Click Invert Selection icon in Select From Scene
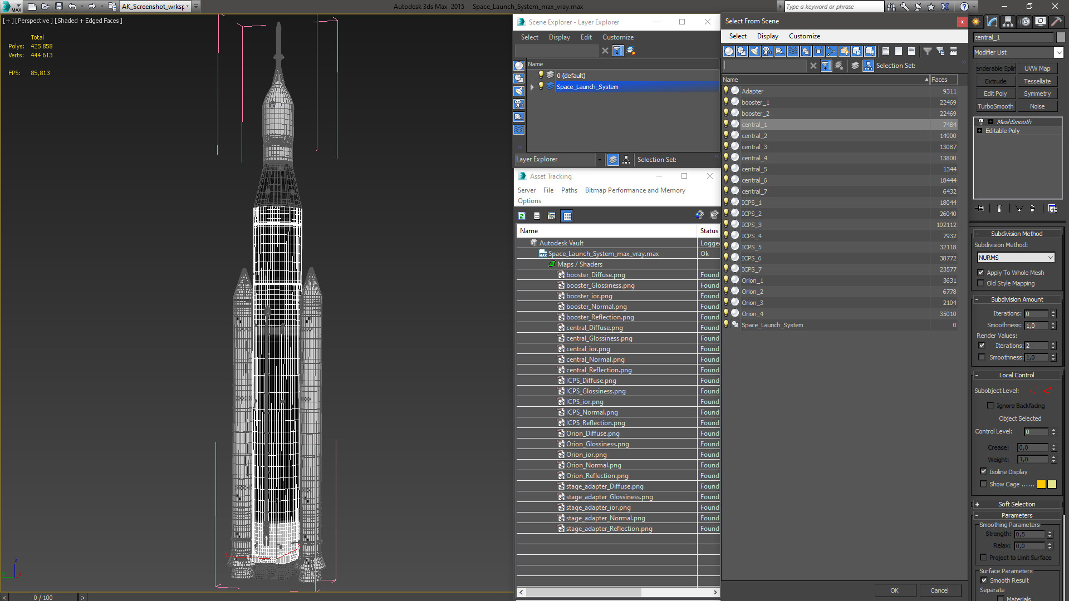Viewport: 1069px width, 601px height. point(911,51)
